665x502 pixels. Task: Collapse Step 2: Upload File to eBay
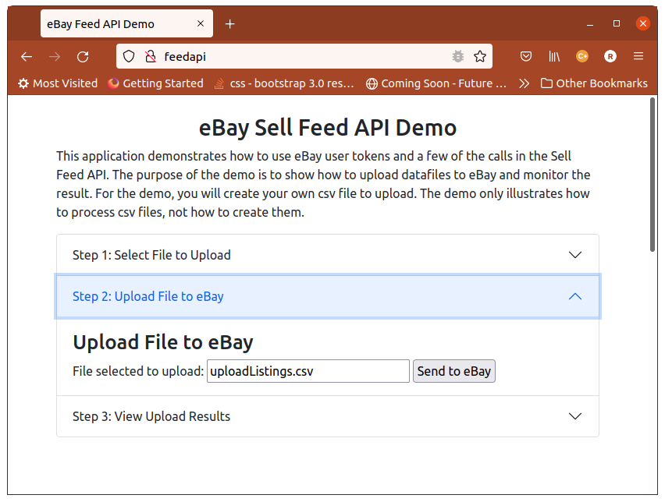tap(328, 296)
